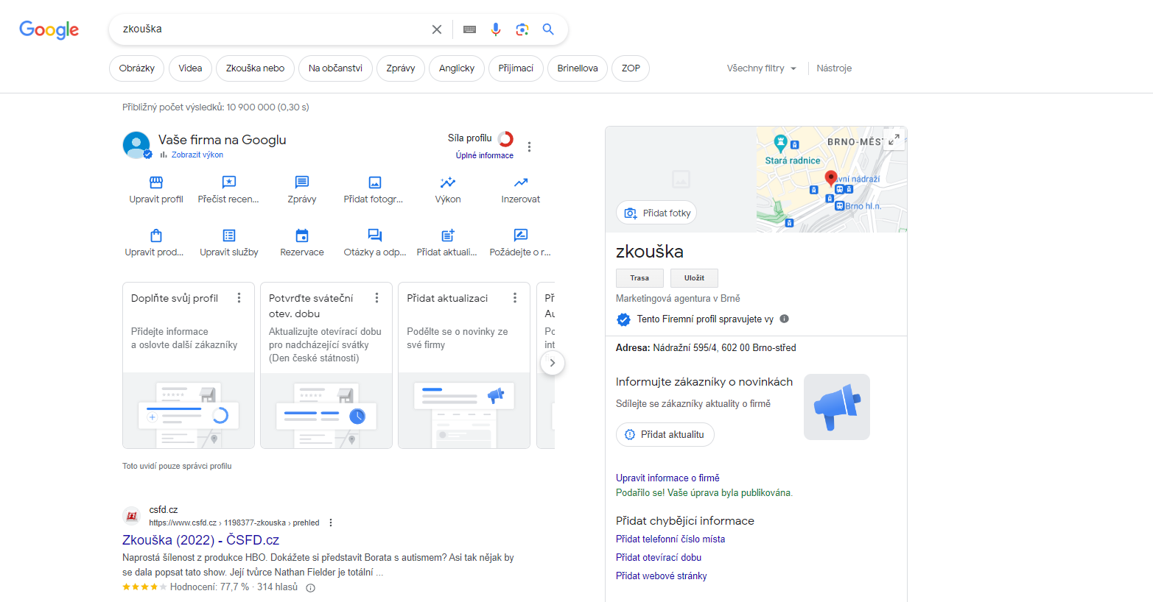Click the Trasa button
The height and width of the screenshot is (602, 1153).
click(639, 278)
